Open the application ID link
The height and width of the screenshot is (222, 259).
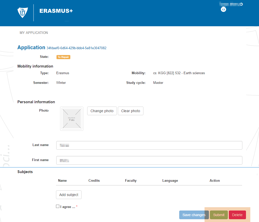coord(76,48)
